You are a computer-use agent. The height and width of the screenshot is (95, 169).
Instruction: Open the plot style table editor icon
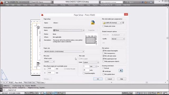point(123,23)
